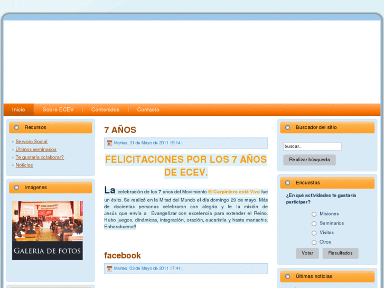384x288 pixels.
Task: Select the Otros poll option
Action: 314,243
